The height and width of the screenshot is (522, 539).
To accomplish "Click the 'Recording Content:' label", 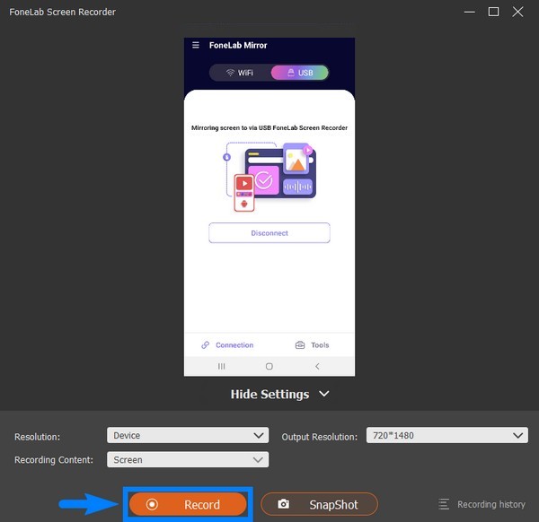I will (54, 460).
